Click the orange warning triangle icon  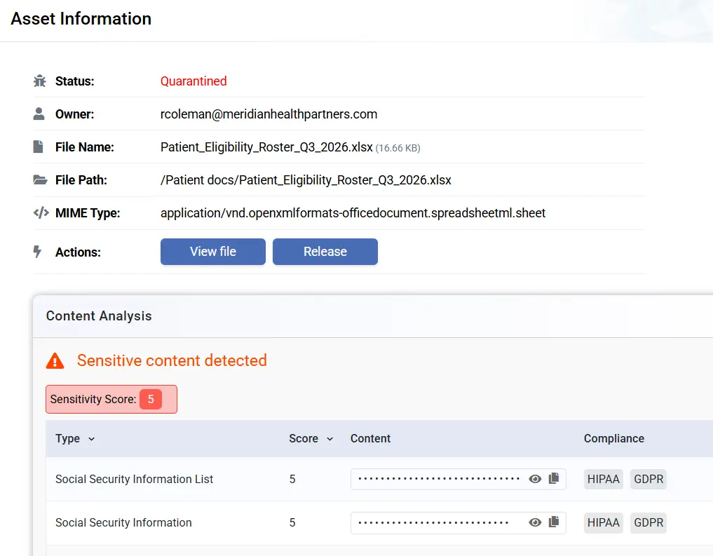click(x=55, y=361)
